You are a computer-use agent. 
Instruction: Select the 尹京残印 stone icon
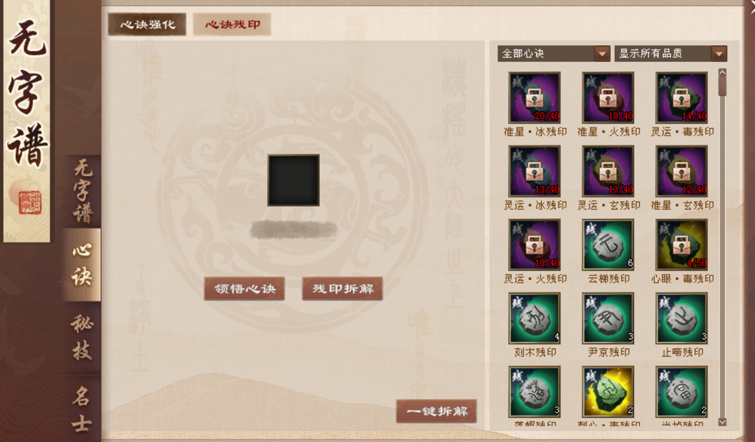click(x=608, y=318)
